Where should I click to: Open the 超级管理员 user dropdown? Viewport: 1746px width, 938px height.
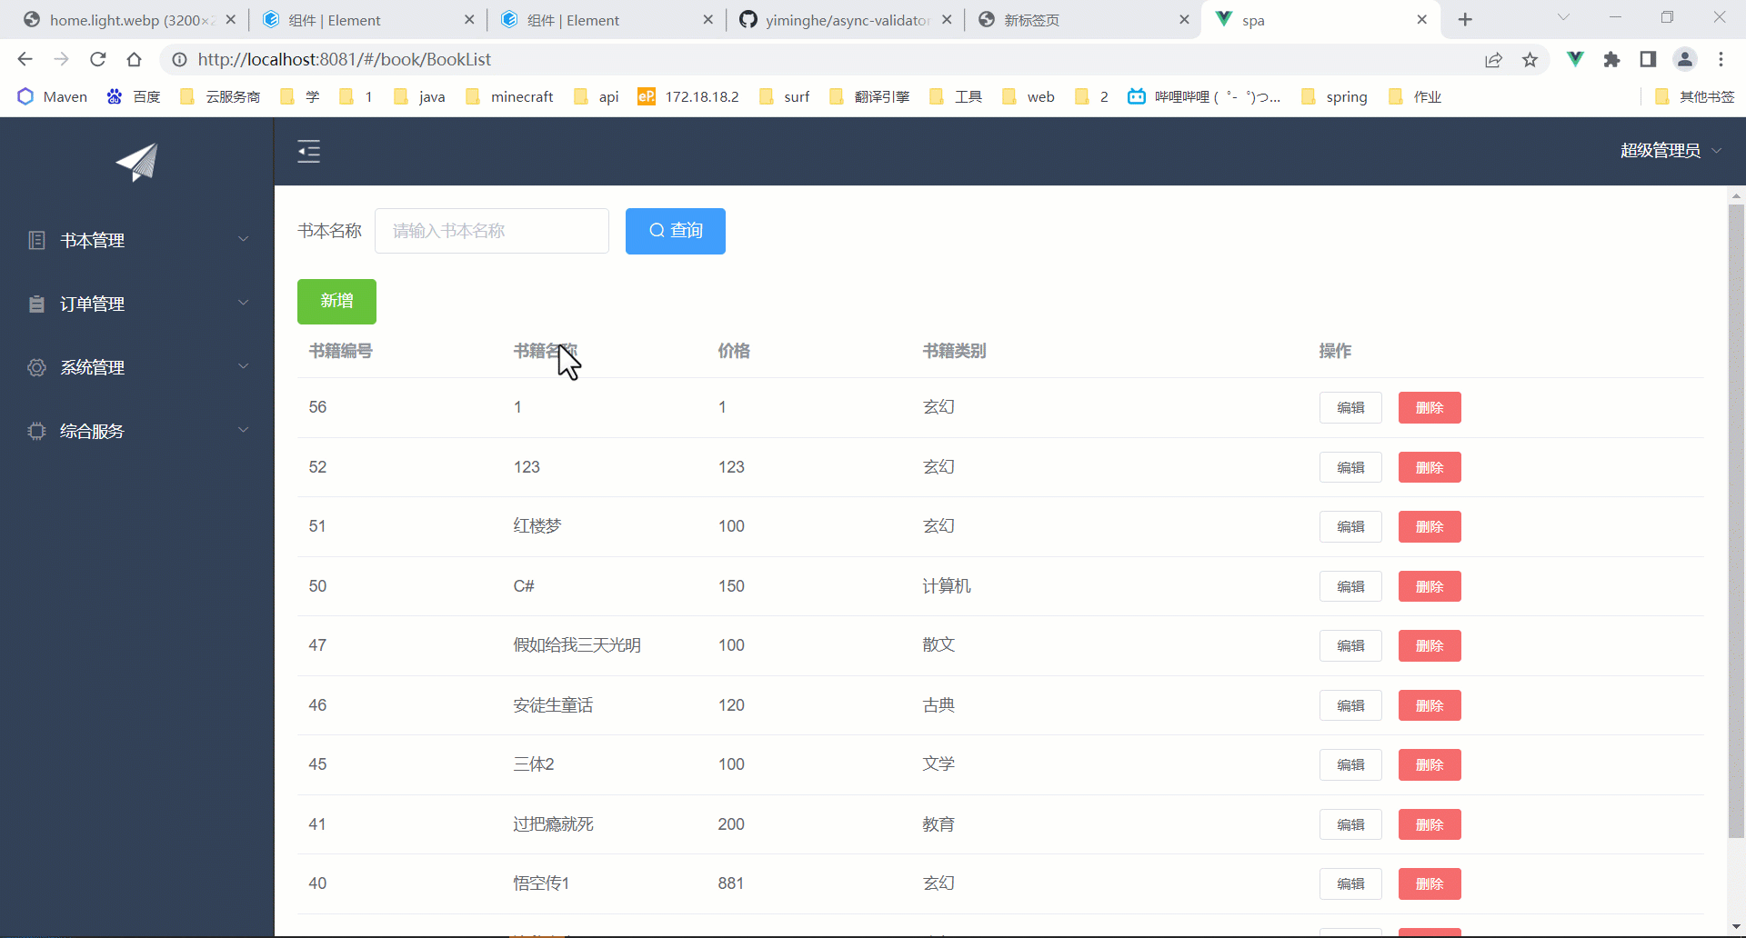pos(1671,151)
